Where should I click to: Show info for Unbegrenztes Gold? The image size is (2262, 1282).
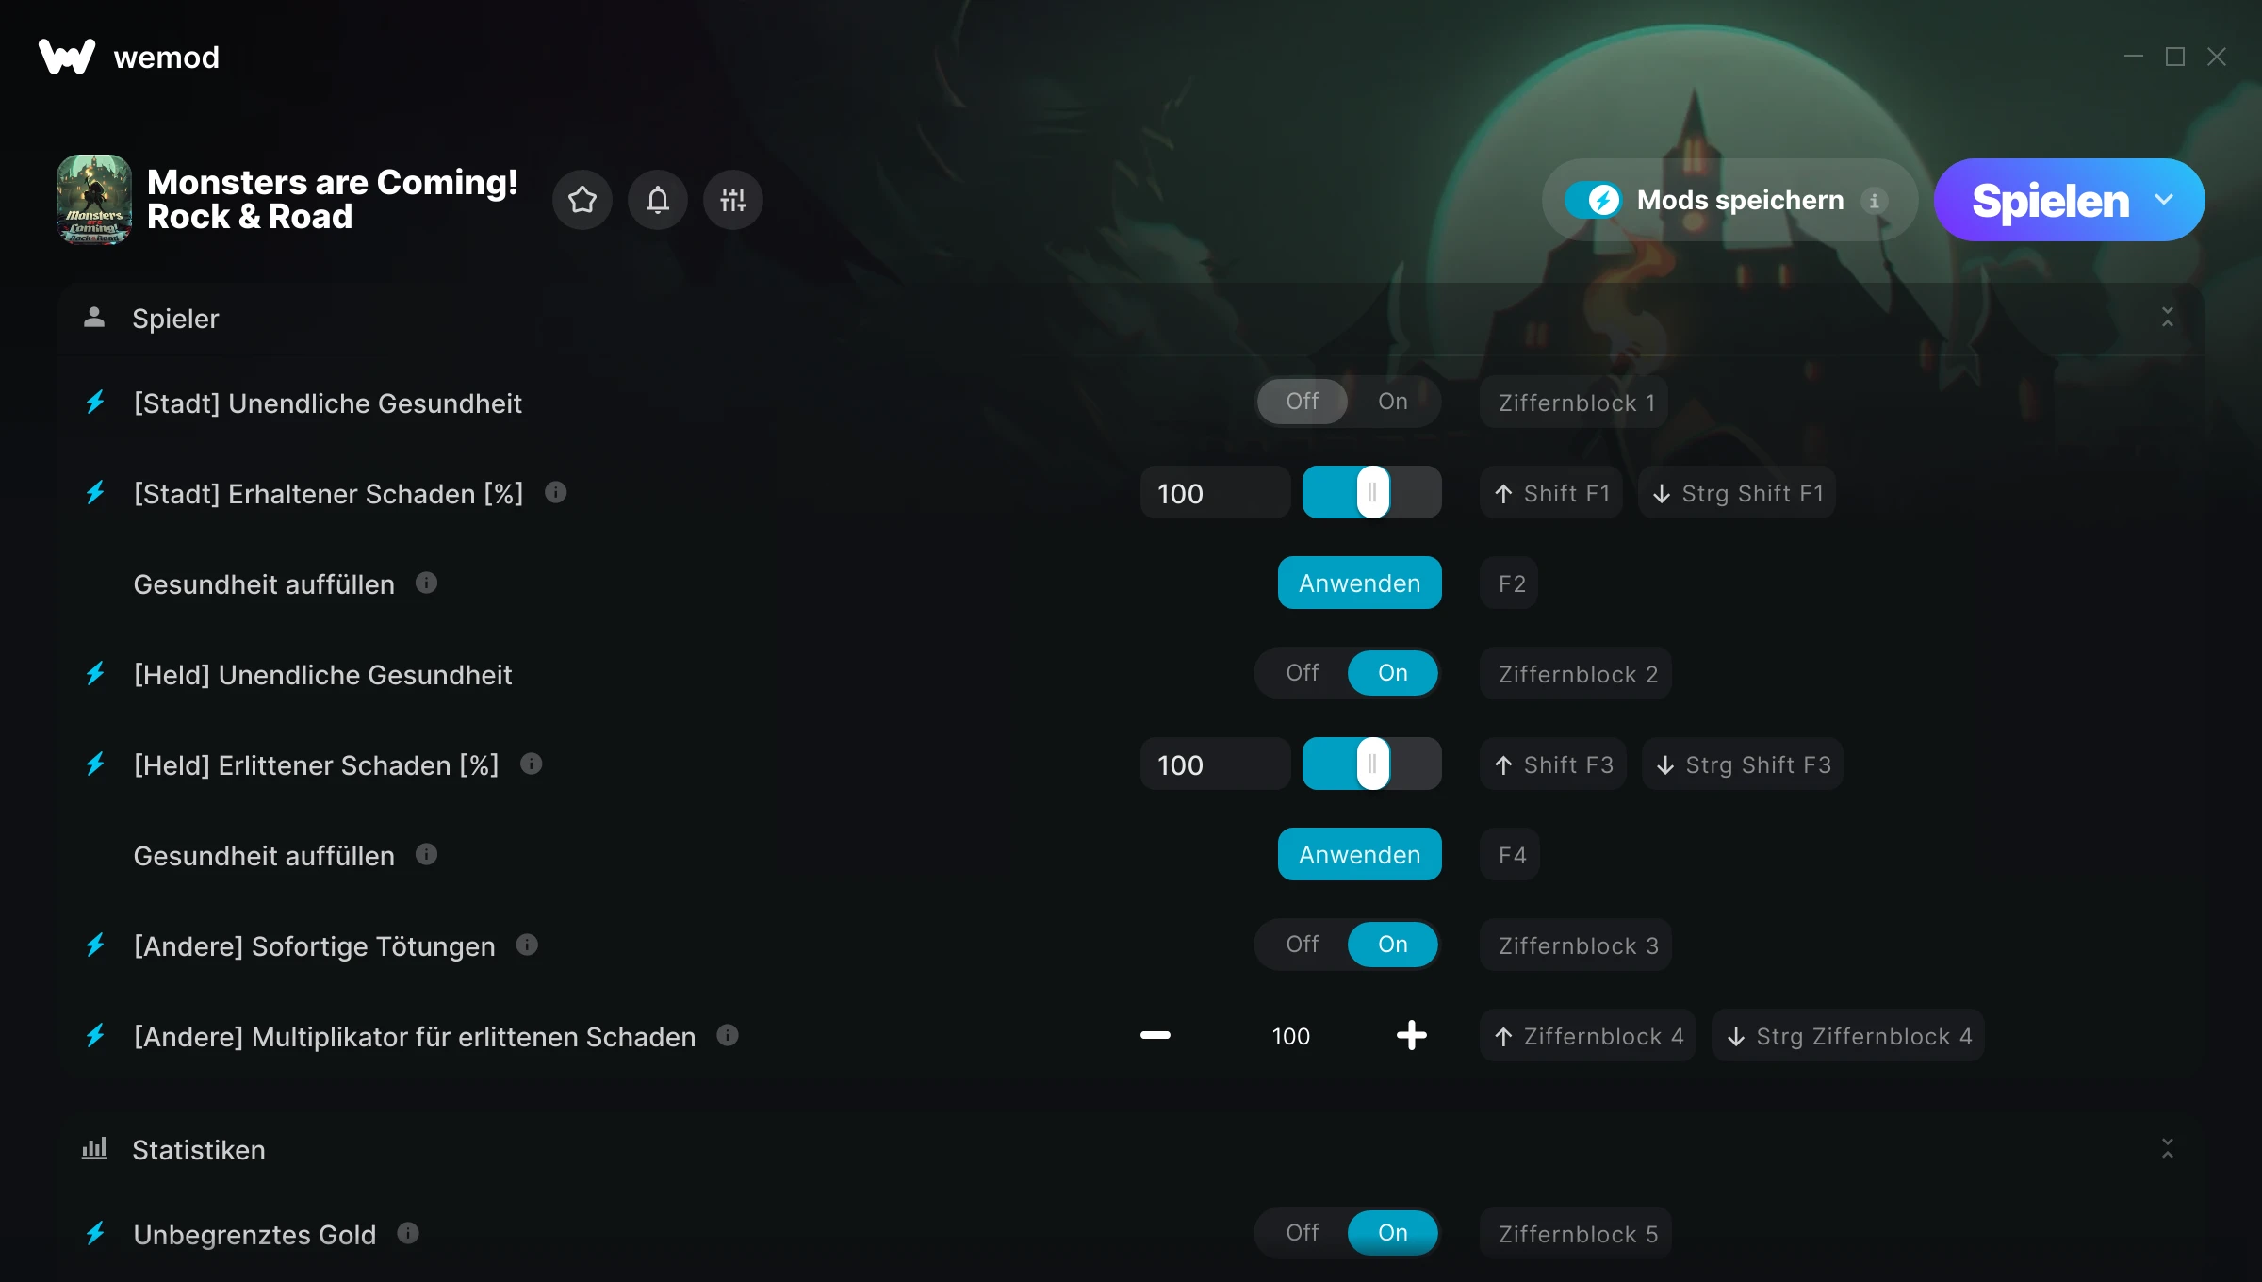point(408,1233)
